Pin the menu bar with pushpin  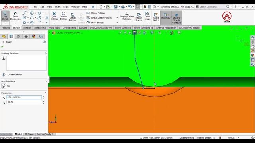click(x=93, y=7)
